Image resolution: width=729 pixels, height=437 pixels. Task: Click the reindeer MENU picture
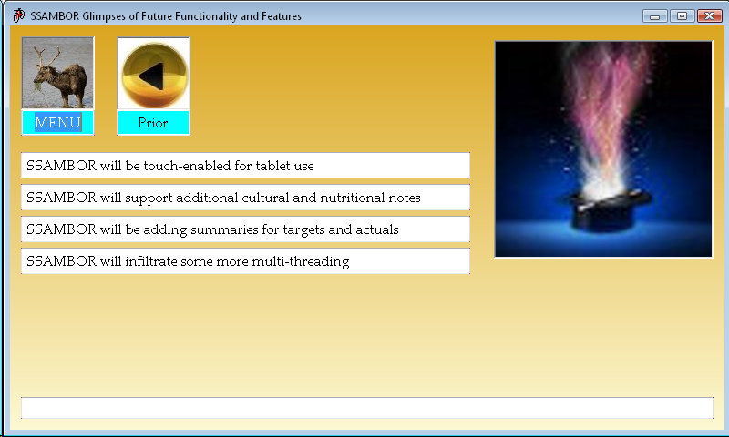coord(57,73)
